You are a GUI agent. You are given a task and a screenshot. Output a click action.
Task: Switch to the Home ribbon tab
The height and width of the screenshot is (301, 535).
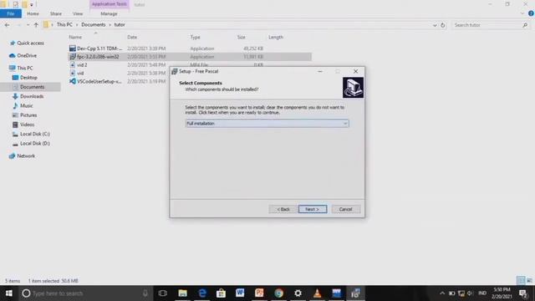pos(33,13)
